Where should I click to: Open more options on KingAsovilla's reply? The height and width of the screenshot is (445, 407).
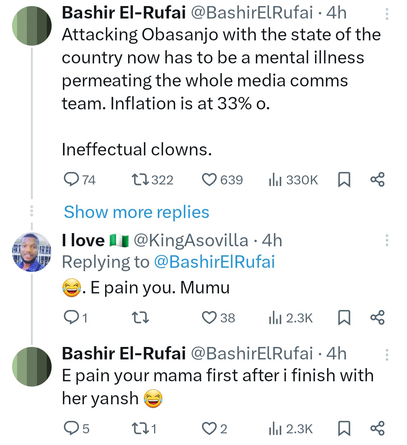tap(387, 240)
